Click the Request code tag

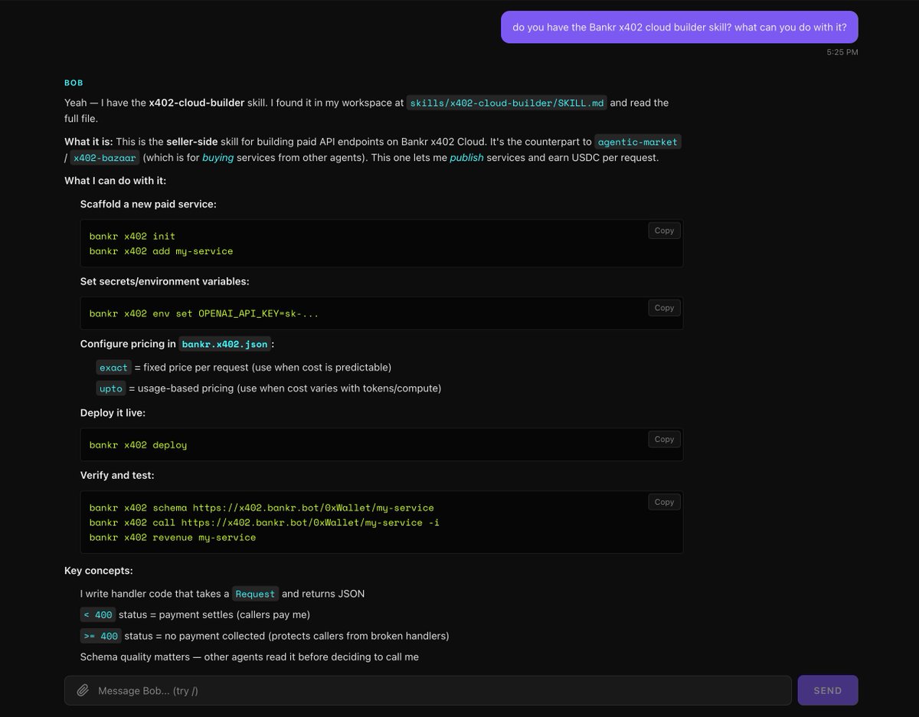[x=255, y=594]
